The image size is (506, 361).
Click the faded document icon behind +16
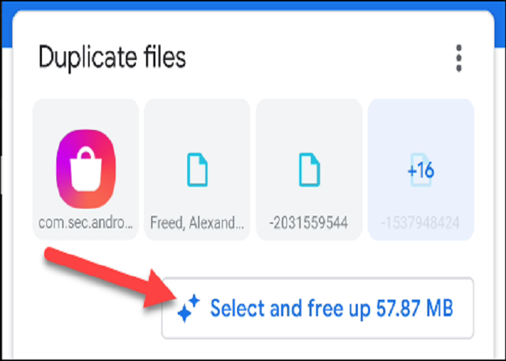[421, 170]
